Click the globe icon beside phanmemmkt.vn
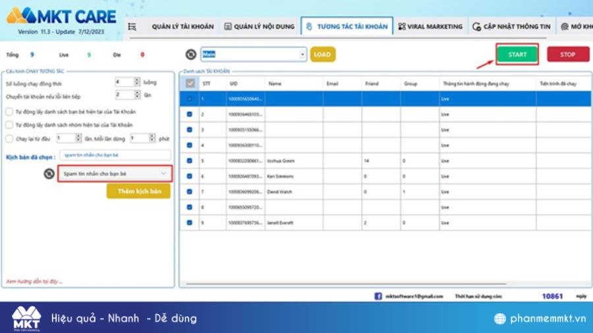Screen dimensions: 593x333 point(499,319)
